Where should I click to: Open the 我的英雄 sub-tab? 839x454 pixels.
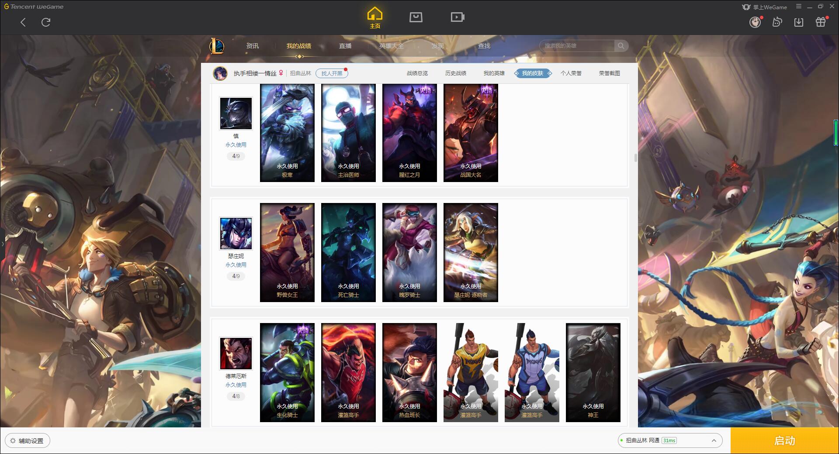click(x=494, y=73)
